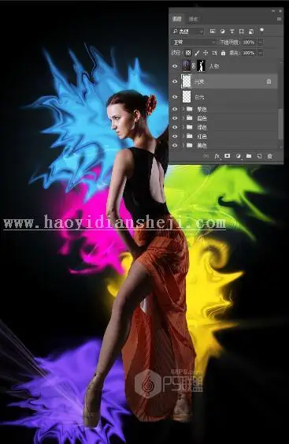Switch to the Layers tab
This screenshot has width=289, height=444.
tap(177, 19)
